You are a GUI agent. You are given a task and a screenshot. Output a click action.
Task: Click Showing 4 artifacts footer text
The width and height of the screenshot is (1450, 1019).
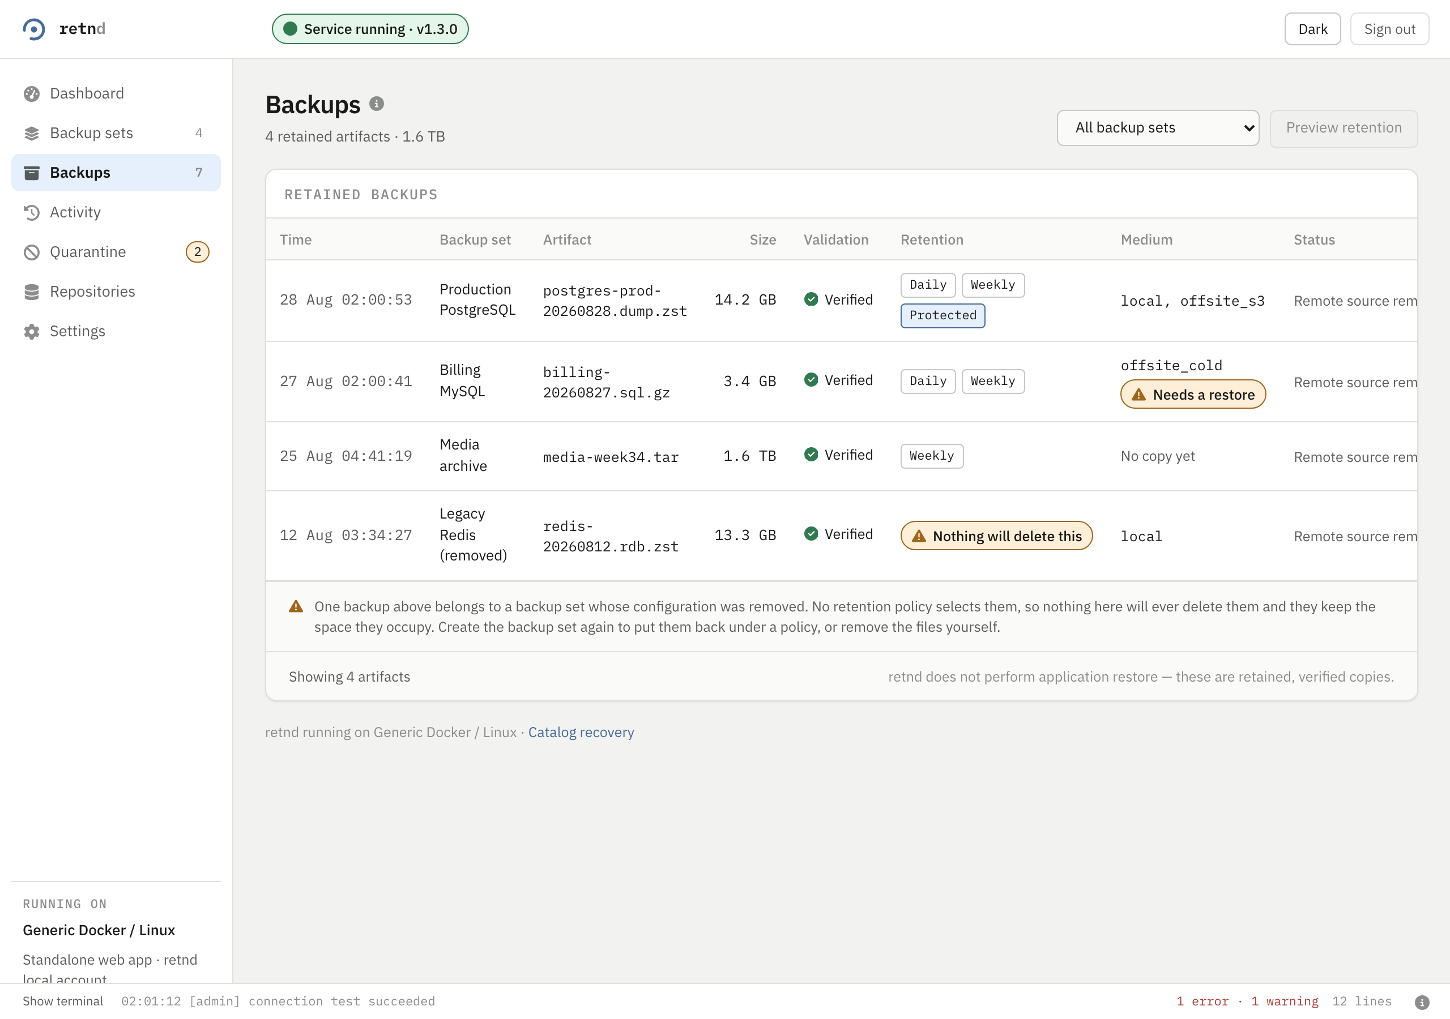pos(349,677)
